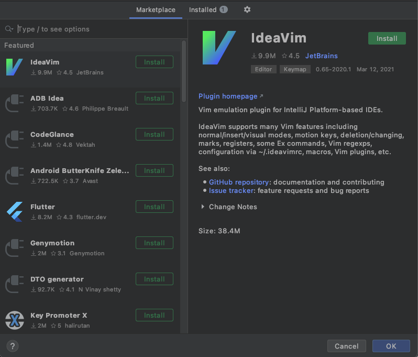Image resolution: width=418 pixels, height=357 pixels.
Task: Select the Android ButterKnife Zele... plugin name
Action: point(80,171)
